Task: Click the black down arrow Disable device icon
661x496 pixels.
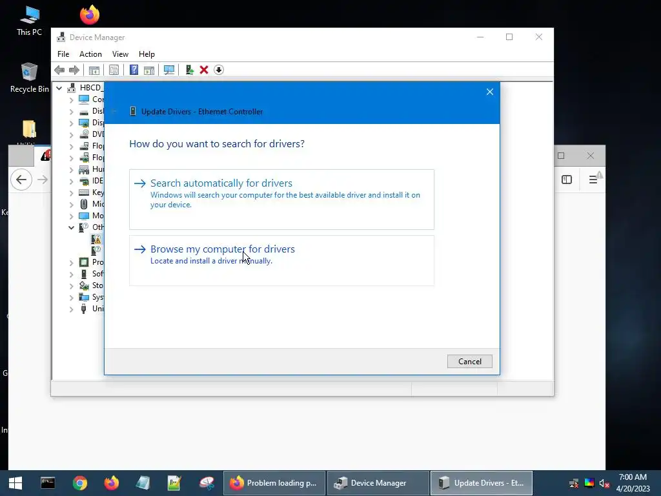Action: point(218,70)
